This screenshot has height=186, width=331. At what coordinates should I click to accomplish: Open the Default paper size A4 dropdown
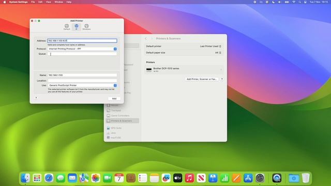[x=218, y=53]
